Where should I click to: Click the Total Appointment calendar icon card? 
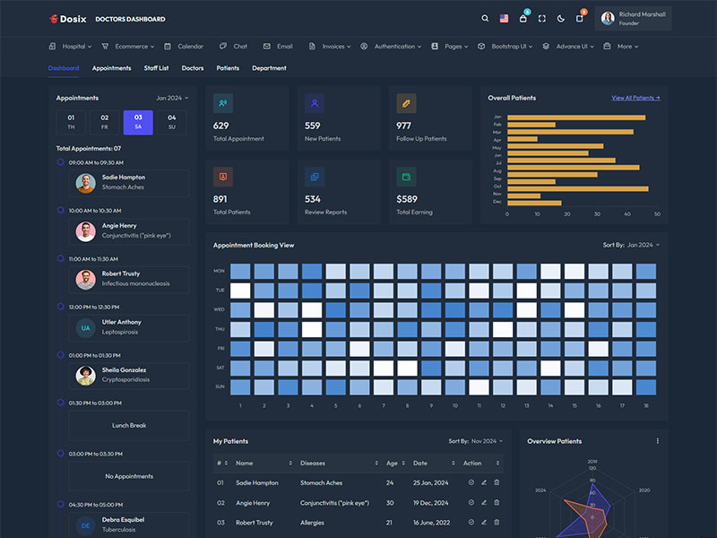[x=222, y=104]
